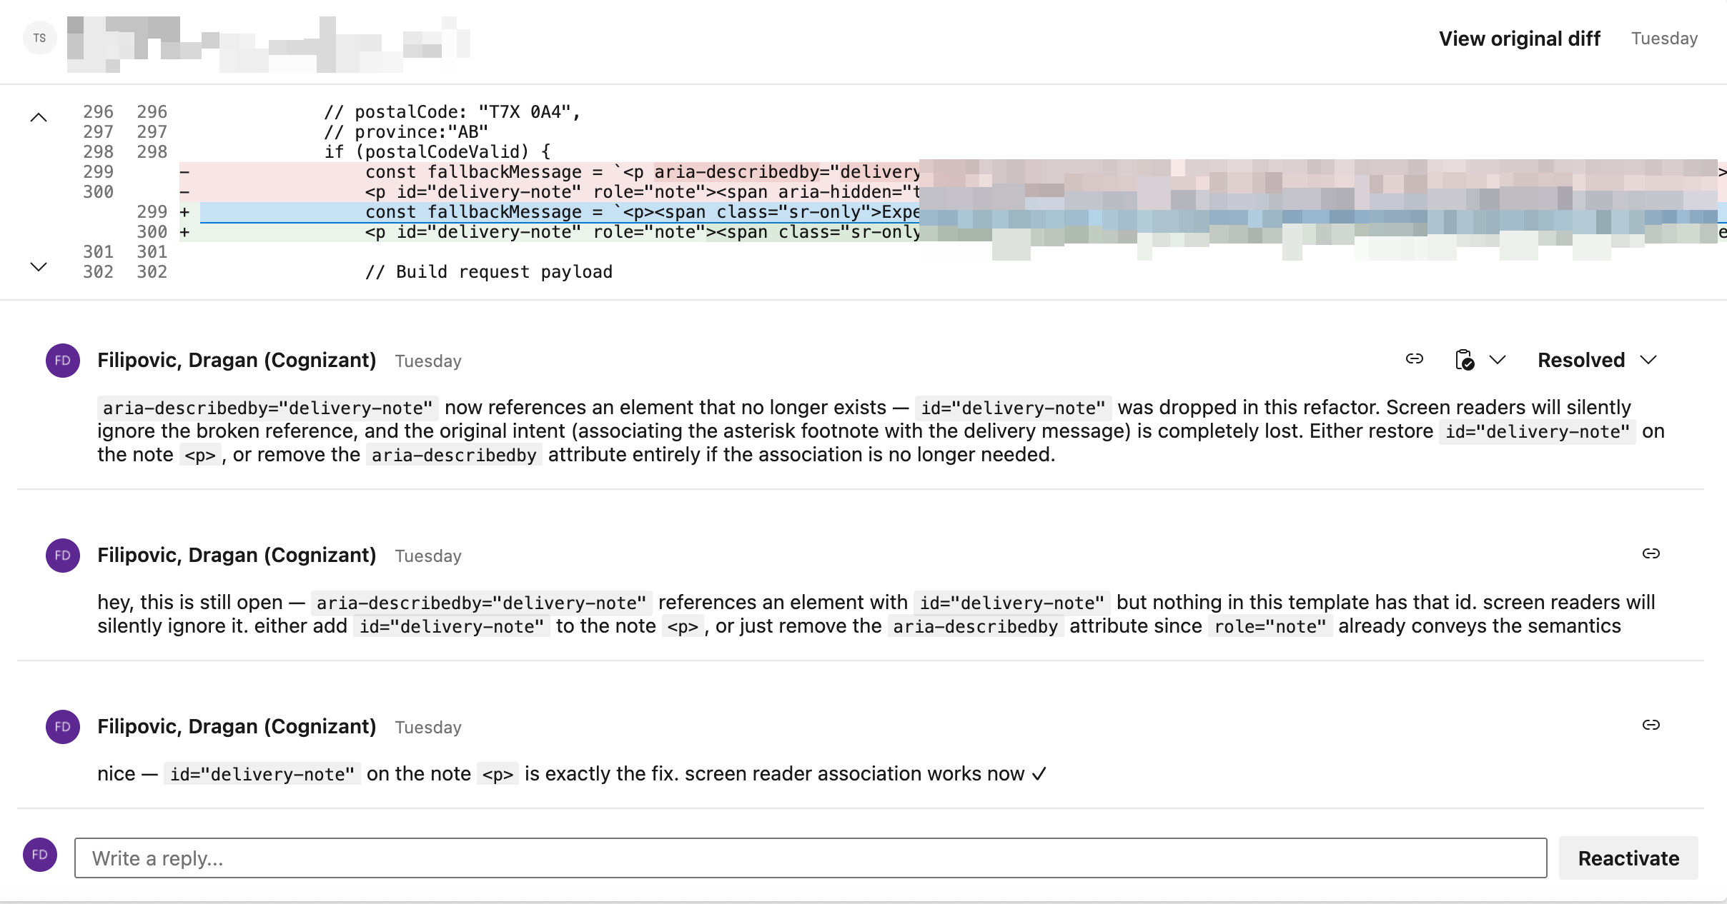Click FD avatar on first comment
Image resolution: width=1727 pixels, height=904 pixels.
(x=62, y=361)
